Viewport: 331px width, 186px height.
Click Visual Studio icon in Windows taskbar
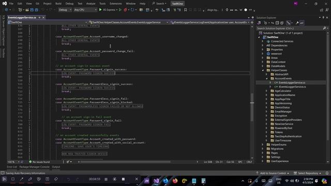[x=156, y=181]
